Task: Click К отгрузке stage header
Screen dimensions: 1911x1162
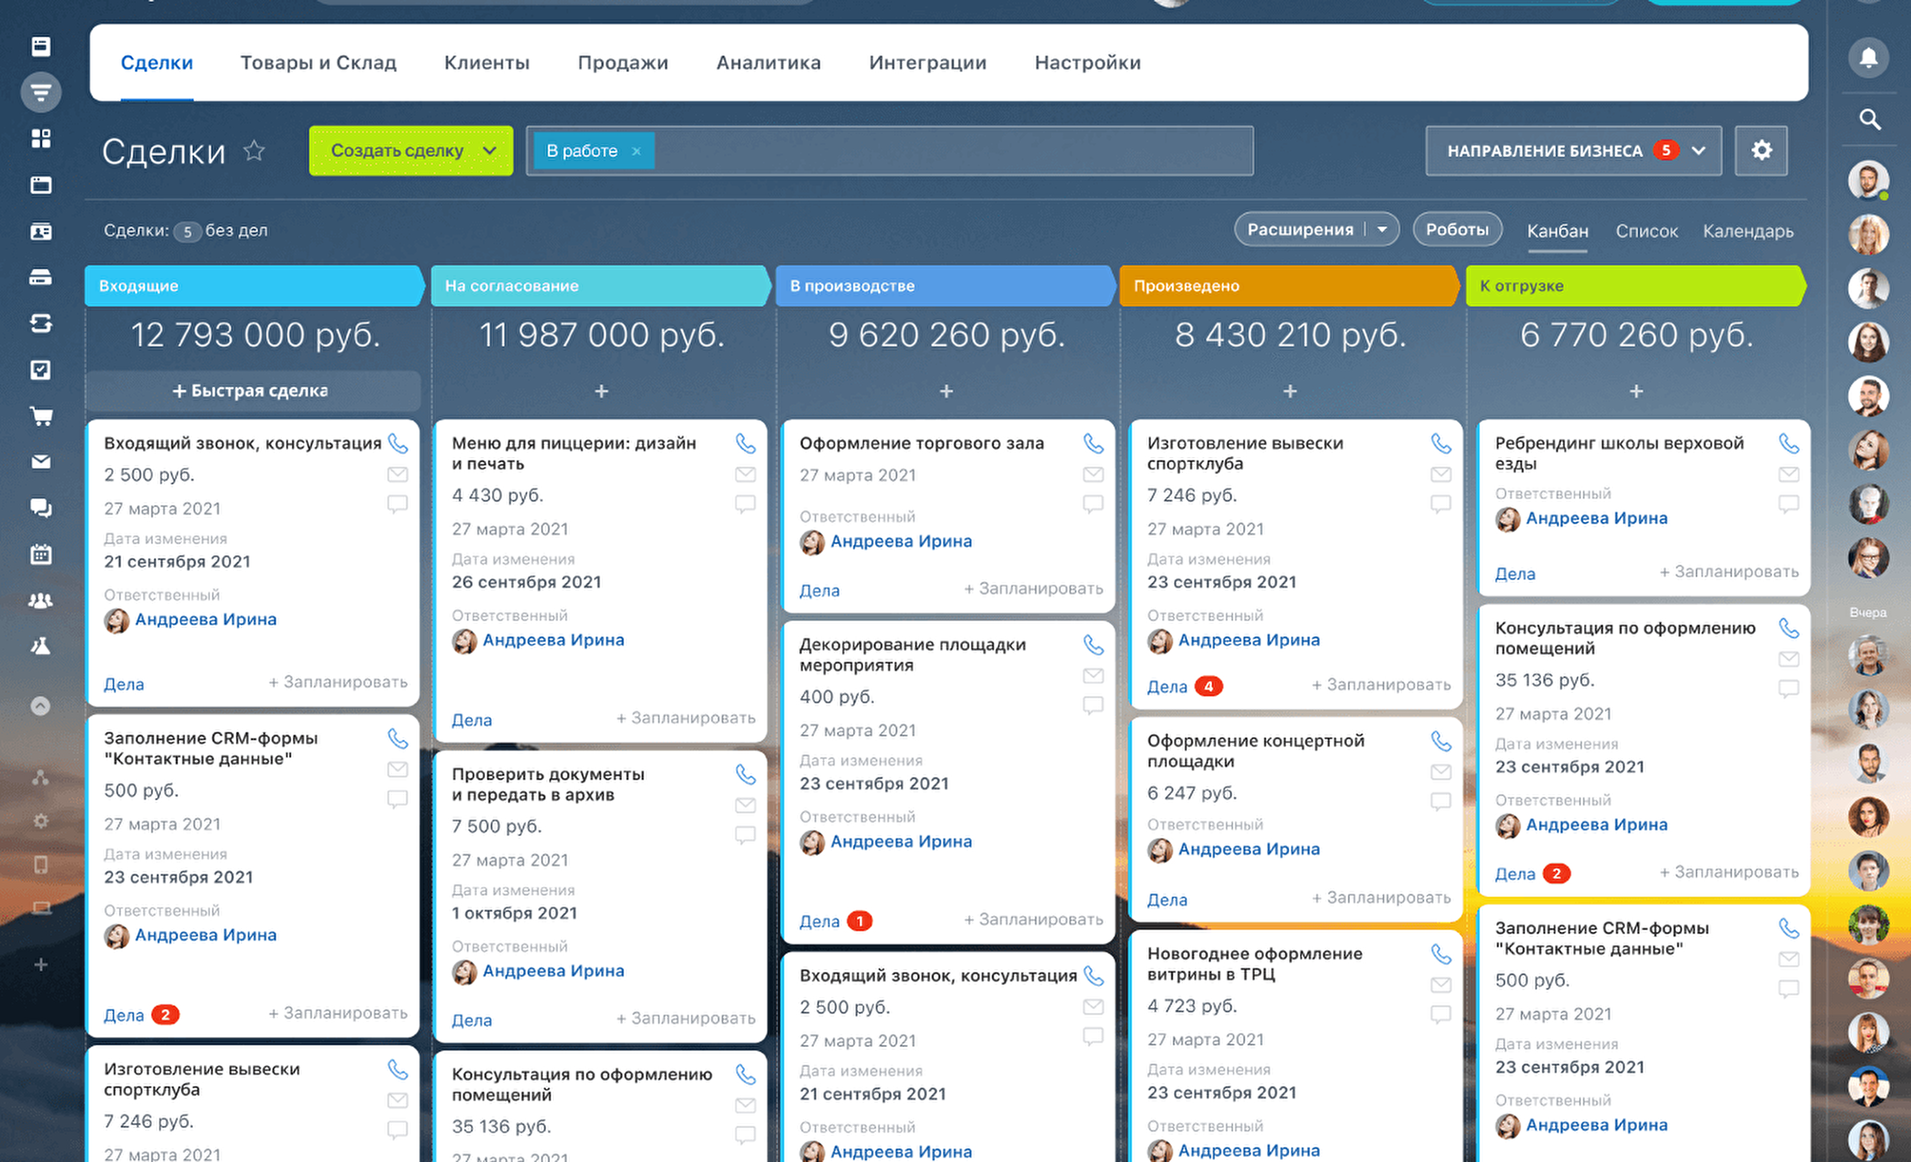Action: click(1636, 285)
